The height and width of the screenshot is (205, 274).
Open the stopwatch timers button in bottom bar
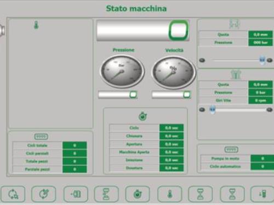[x=138, y=194]
